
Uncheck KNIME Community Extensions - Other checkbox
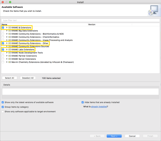point(3,43)
